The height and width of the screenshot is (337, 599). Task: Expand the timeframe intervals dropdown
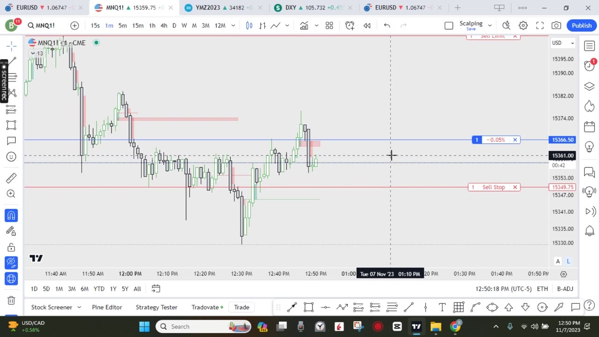(x=233, y=26)
